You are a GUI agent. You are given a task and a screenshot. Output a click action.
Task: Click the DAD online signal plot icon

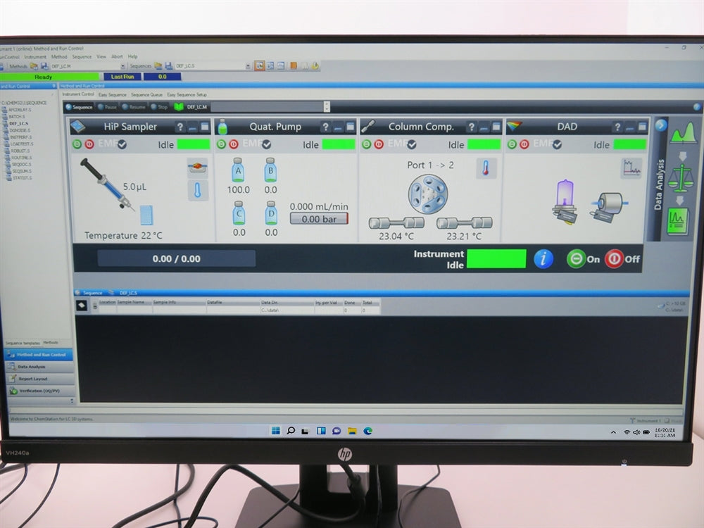[x=631, y=168]
